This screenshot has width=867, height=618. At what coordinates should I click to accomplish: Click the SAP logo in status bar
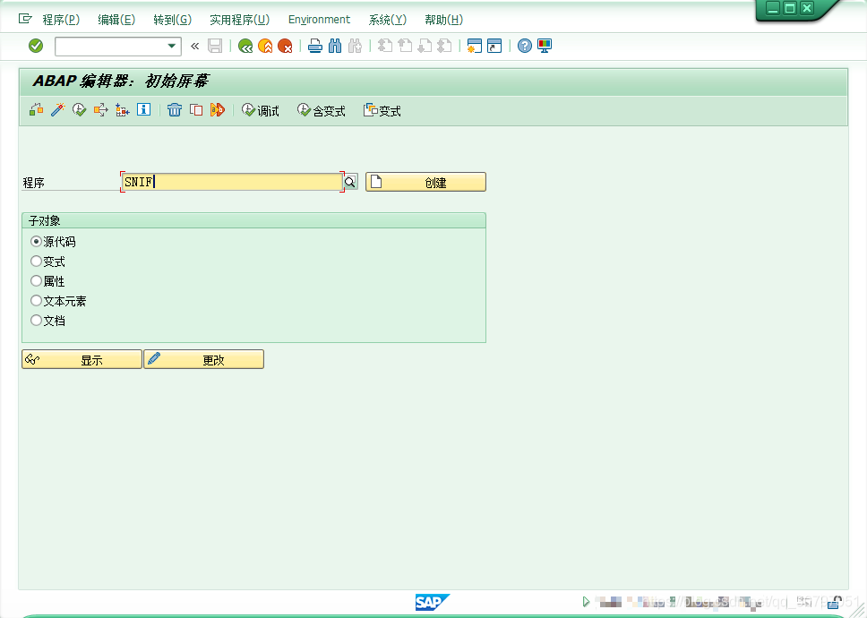pyautogui.click(x=433, y=602)
